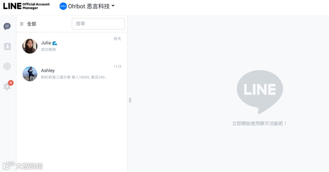Click the gray LINE speech bubble placeholder

coord(260,92)
